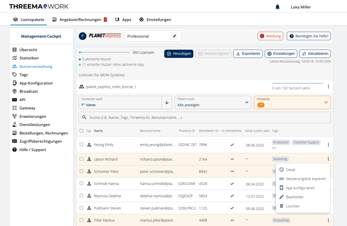Reverse sort direction with the arrow icon
Viewport: 347px width, 226px height.
[x=167, y=102]
